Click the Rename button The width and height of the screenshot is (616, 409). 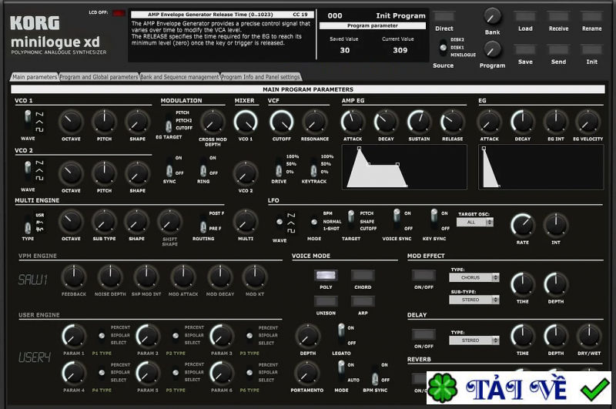click(591, 16)
